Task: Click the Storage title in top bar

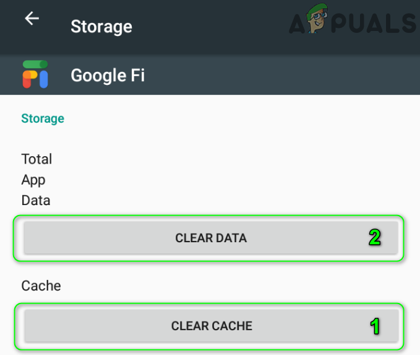Action: click(101, 27)
